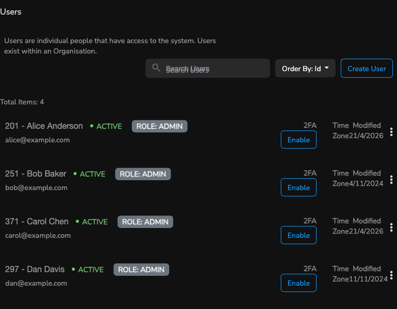Select the ROLE: ADMIN badge for Alice
The width and height of the screenshot is (397, 309).
[159, 126]
